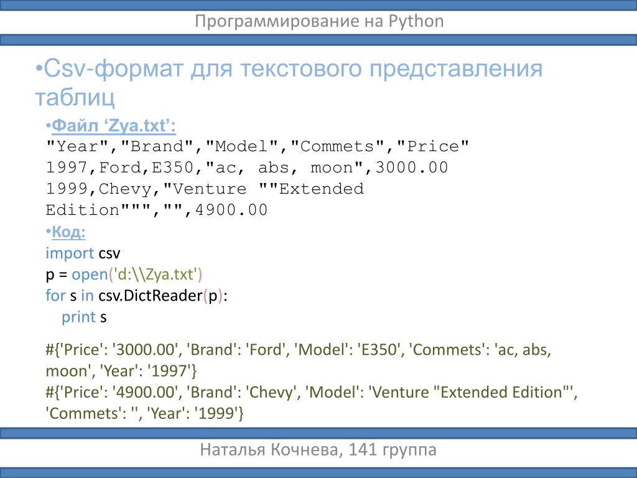637x478 pixels.
Task: Click the code line 'import csv'
Action: click(83, 253)
